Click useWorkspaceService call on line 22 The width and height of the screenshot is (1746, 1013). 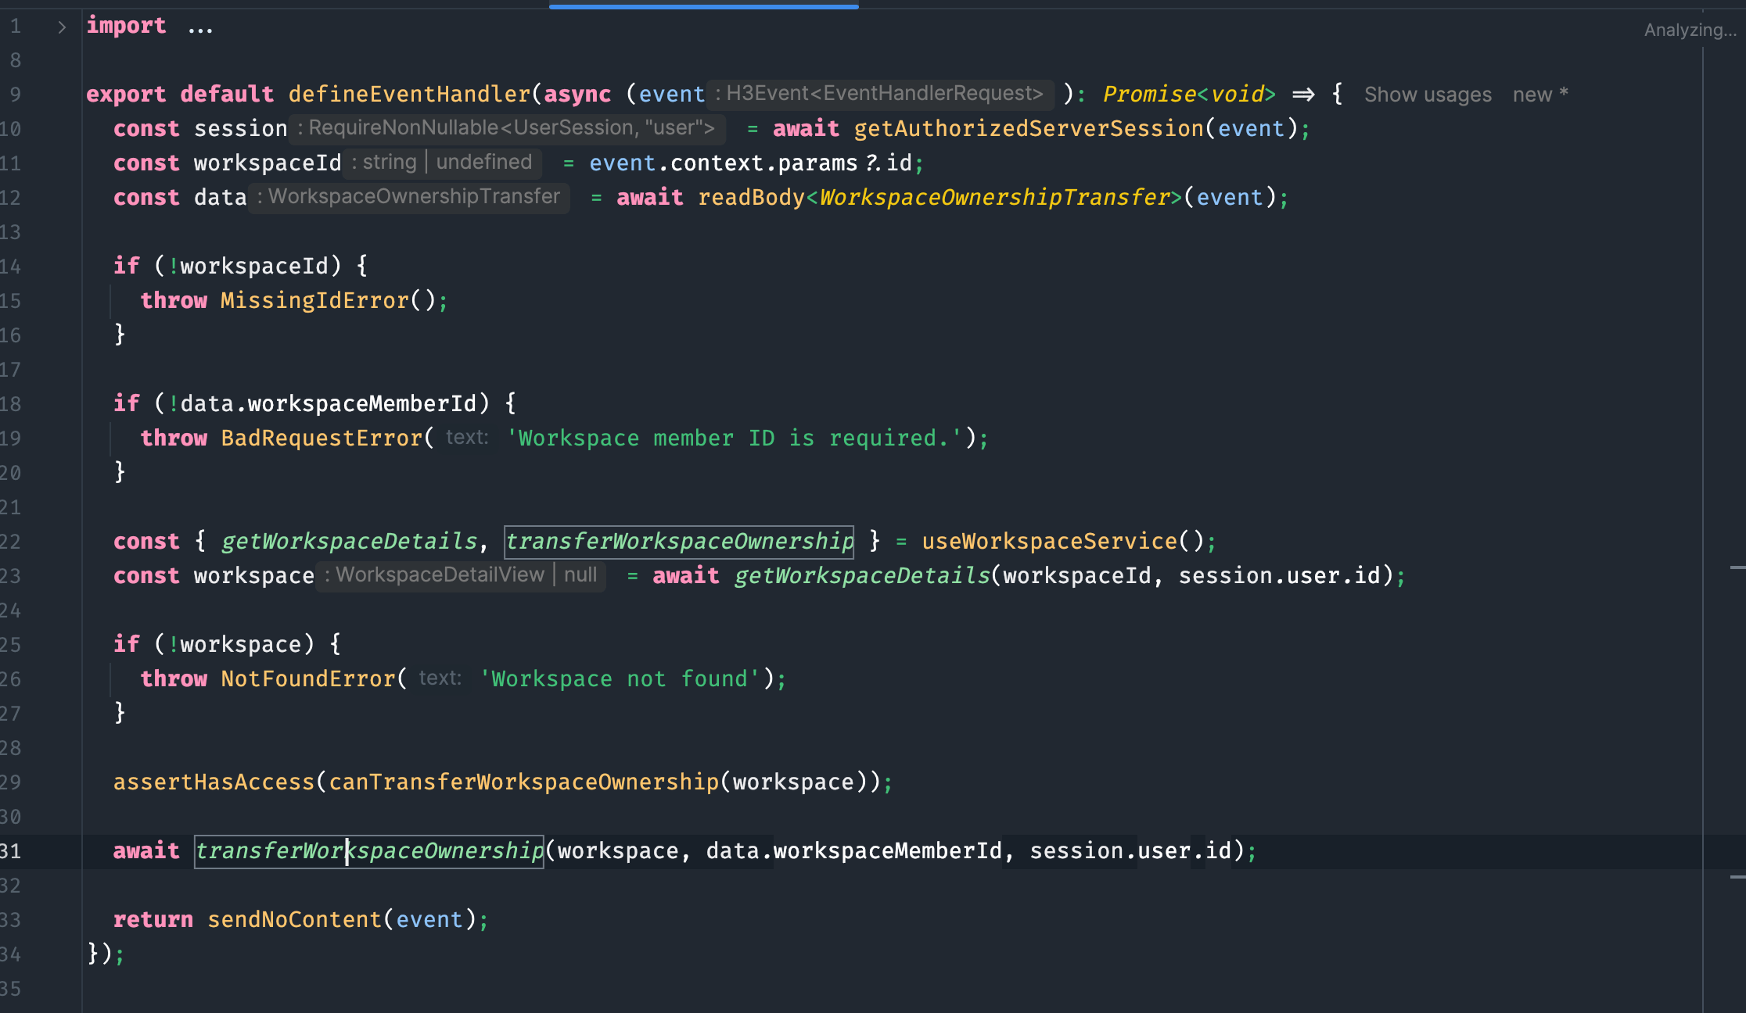[1050, 541]
